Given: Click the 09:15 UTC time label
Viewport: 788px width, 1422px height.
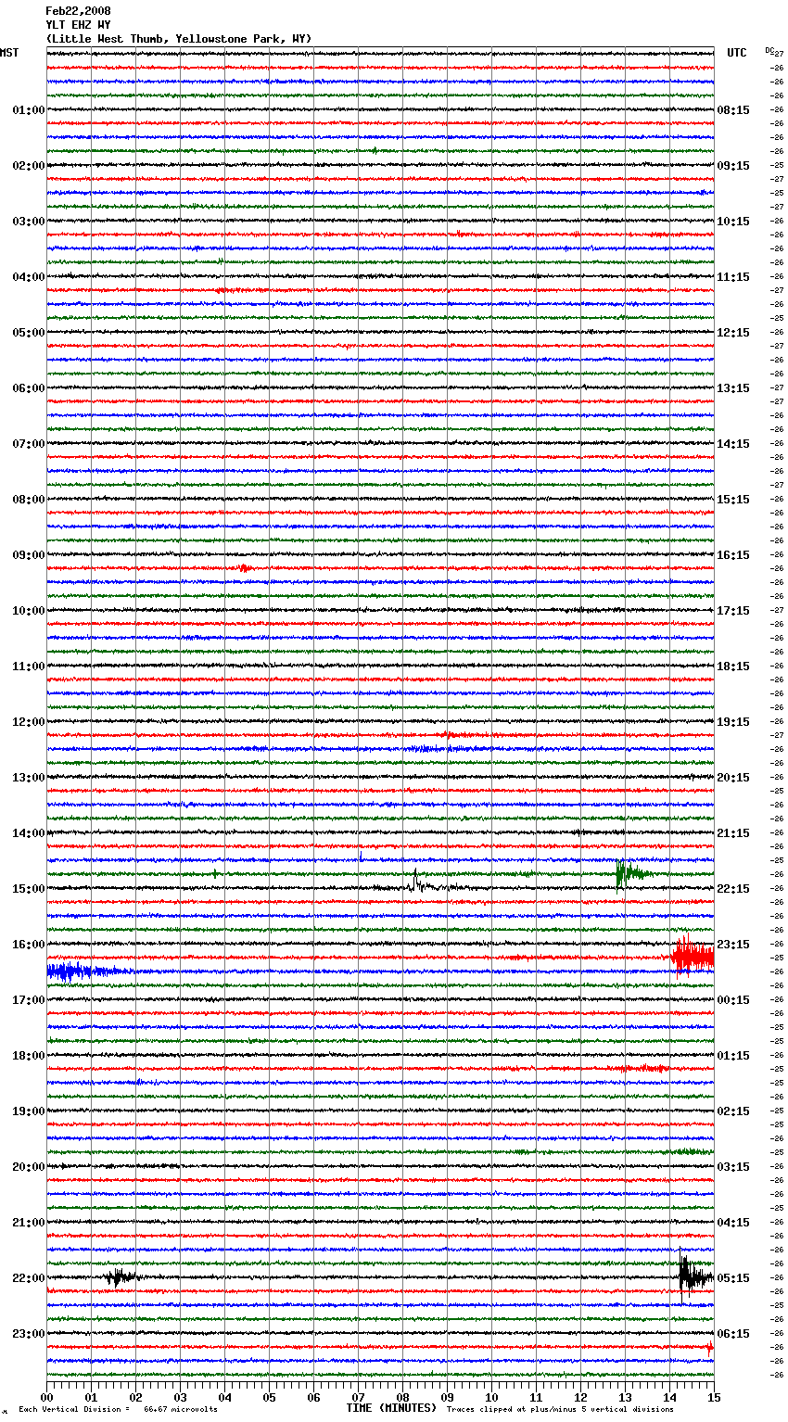Looking at the screenshot, I should pos(733,166).
